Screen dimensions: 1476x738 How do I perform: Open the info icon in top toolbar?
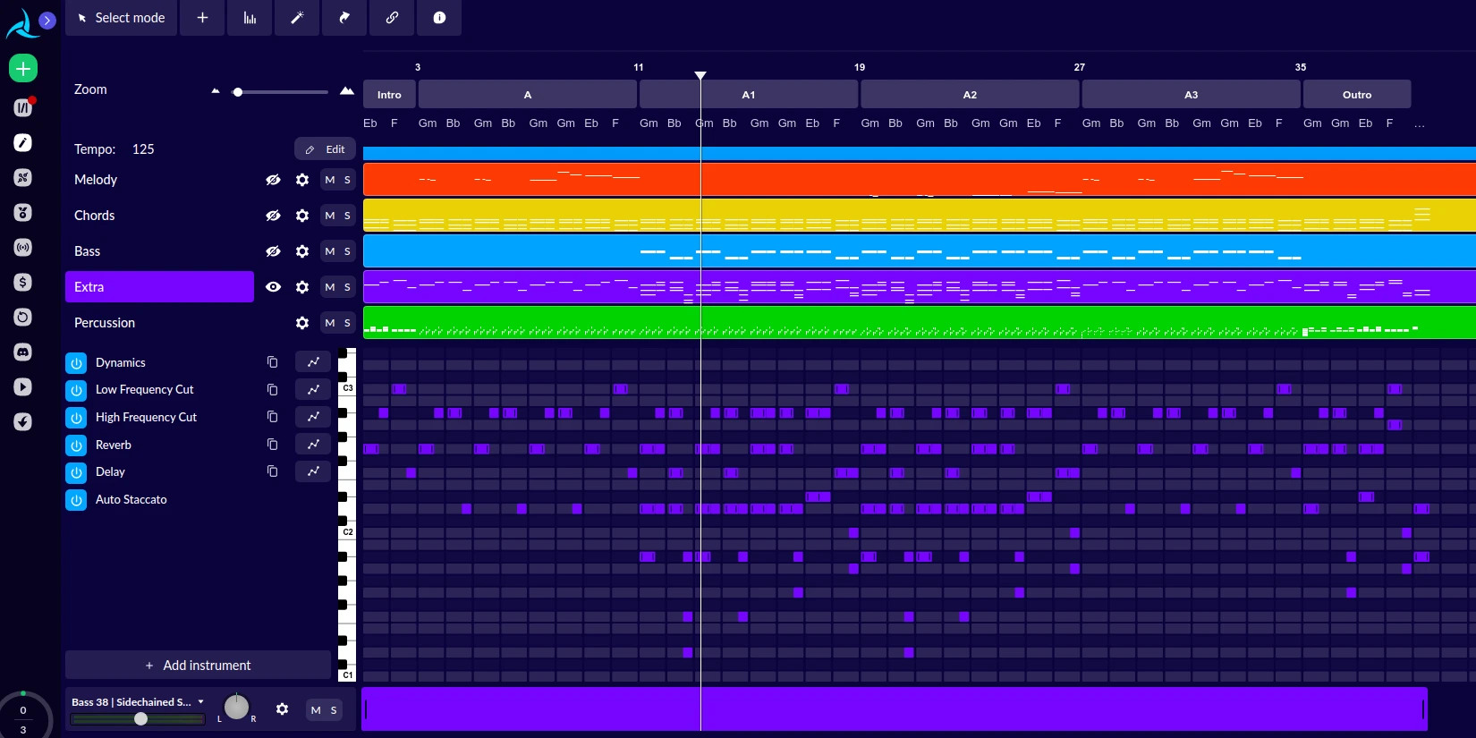[x=439, y=18]
